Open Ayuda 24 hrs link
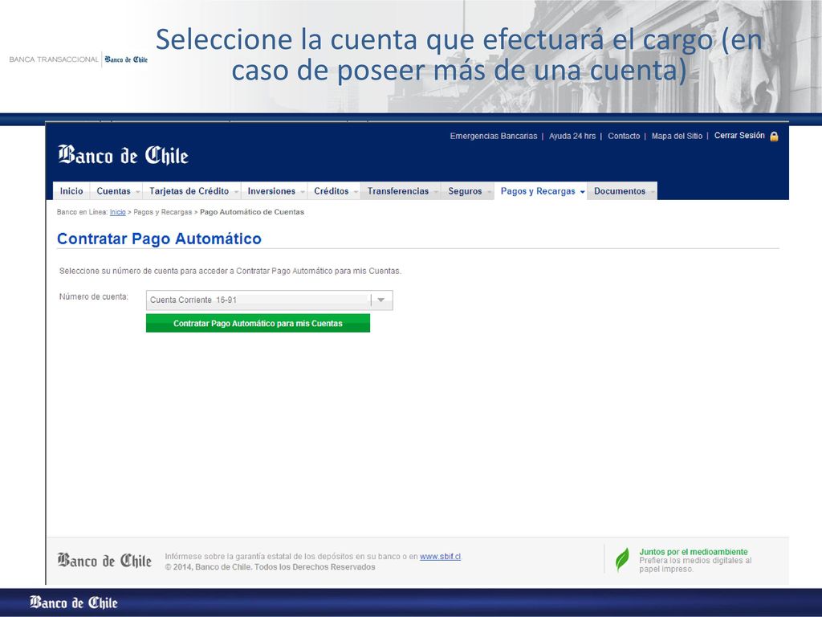The width and height of the screenshot is (822, 617). pyautogui.click(x=572, y=136)
